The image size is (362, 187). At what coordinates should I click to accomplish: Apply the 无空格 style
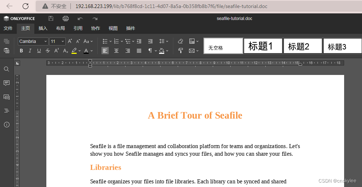click(x=223, y=46)
